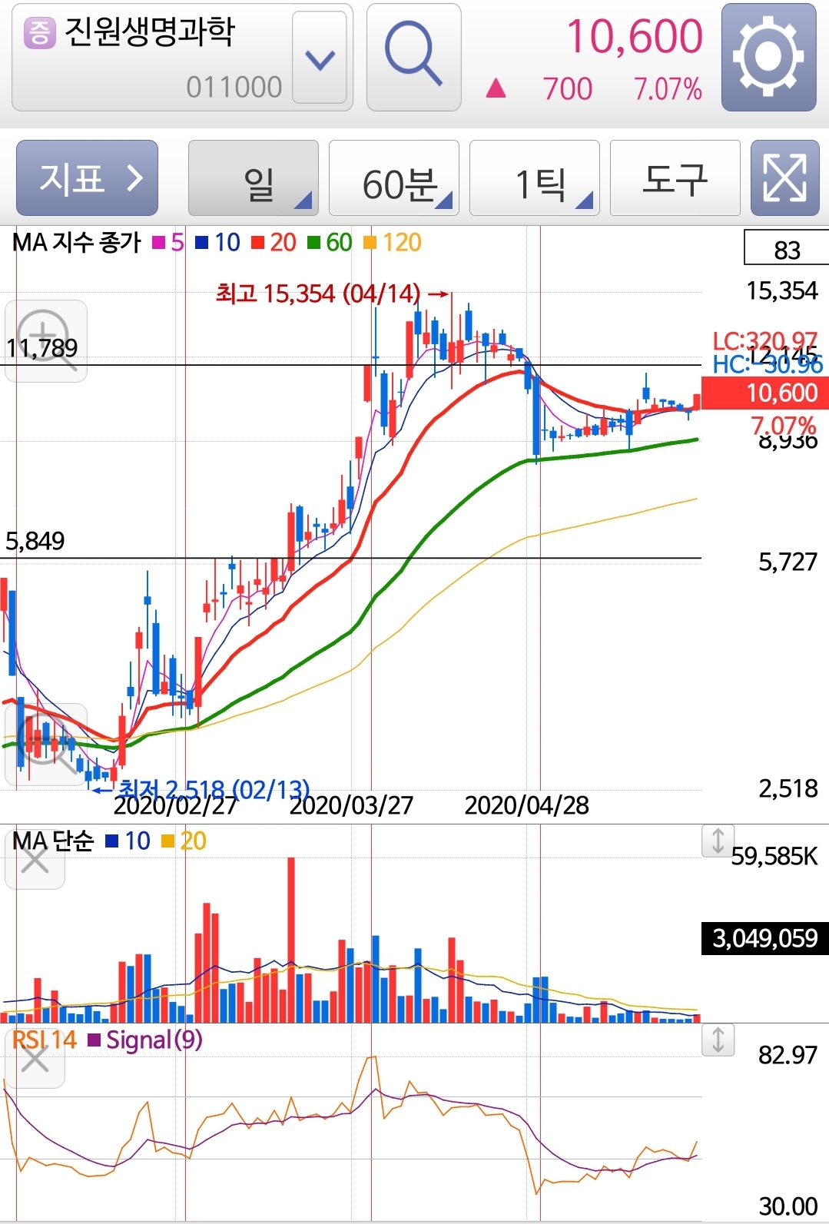Click the Signal(9) purple legend

click(x=146, y=1040)
